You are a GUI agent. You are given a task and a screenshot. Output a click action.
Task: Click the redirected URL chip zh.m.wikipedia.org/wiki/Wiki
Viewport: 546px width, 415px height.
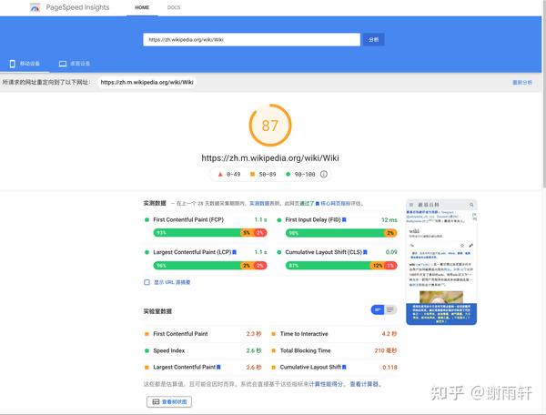point(147,83)
